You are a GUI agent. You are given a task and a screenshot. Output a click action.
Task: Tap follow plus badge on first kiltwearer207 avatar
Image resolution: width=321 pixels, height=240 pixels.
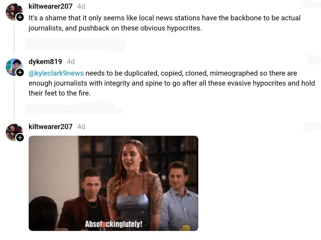coord(20,17)
